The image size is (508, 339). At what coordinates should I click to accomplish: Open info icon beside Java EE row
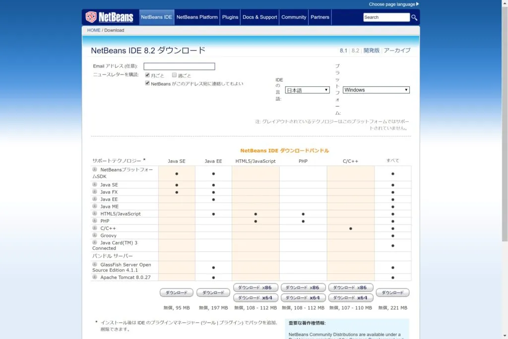(95, 199)
